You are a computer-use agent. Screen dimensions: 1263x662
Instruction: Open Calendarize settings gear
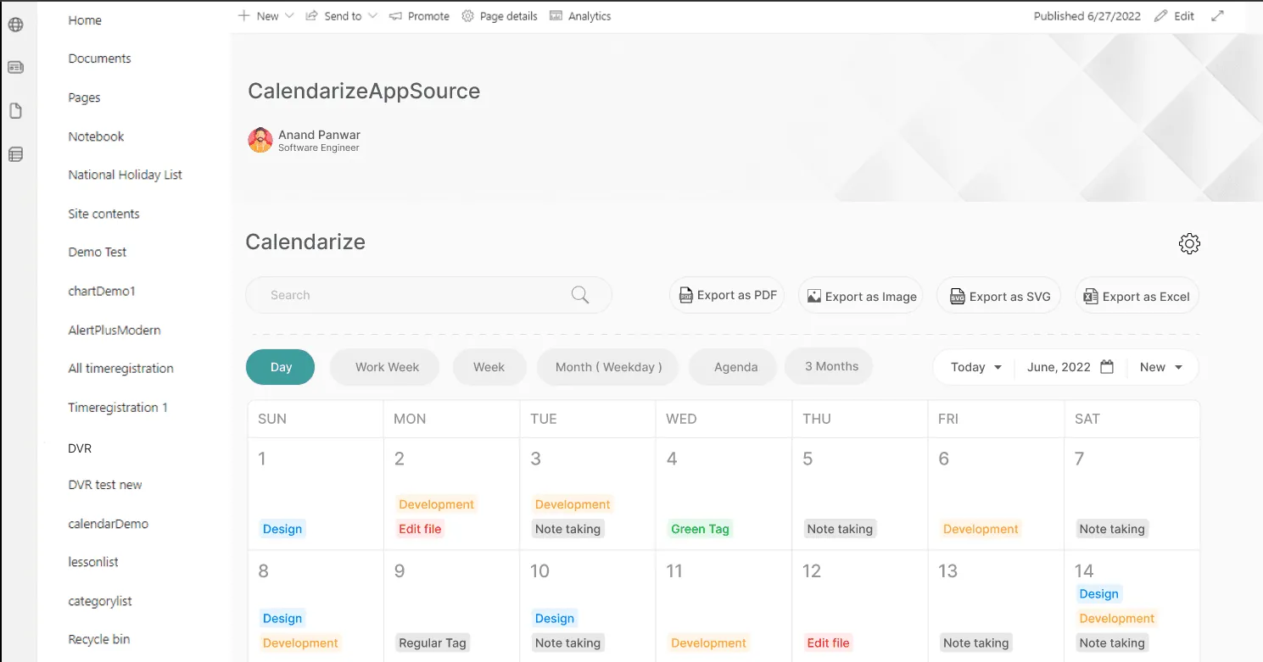coord(1189,243)
